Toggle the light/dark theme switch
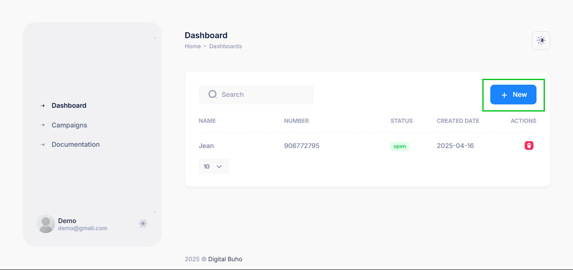Image resolution: width=573 pixels, height=270 pixels. coord(541,41)
